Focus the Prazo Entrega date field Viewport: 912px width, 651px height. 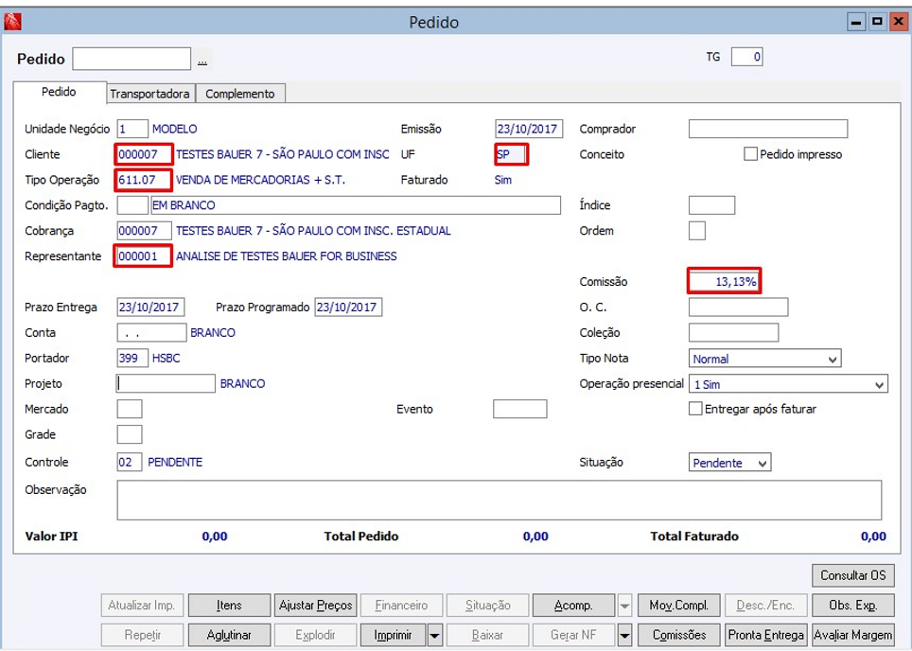pos(150,308)
